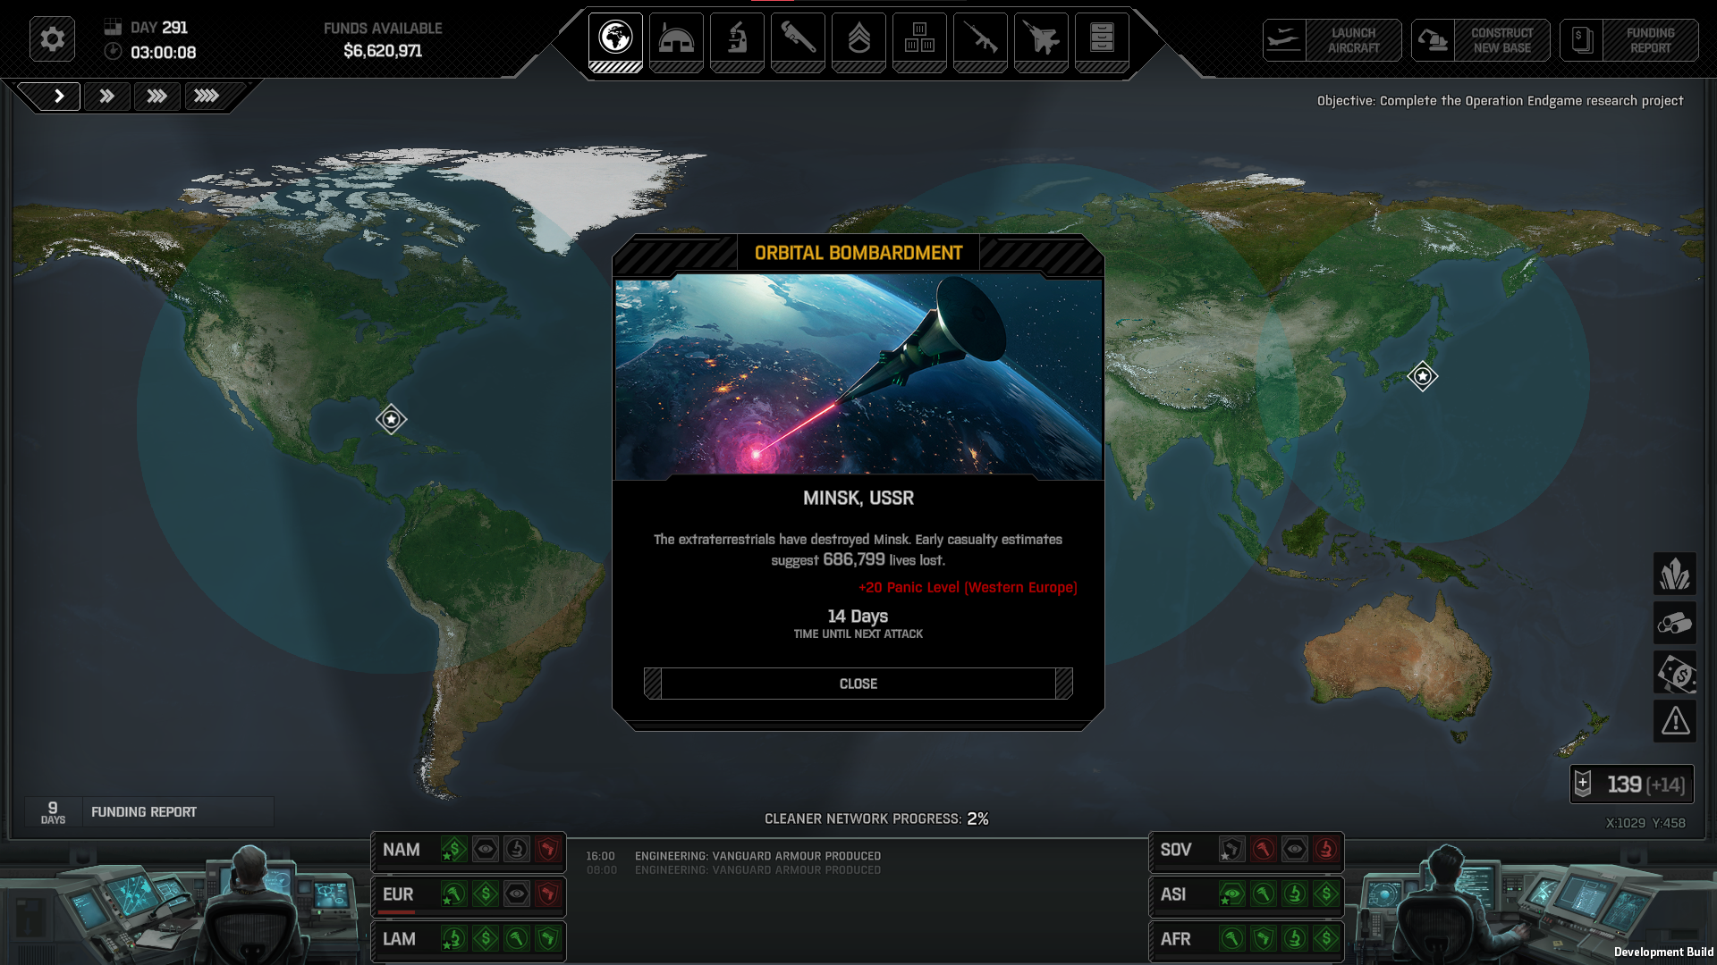Set time speed to fastest arrows
This screenshot has width=1717, height=965.
[x=207, y=96]
